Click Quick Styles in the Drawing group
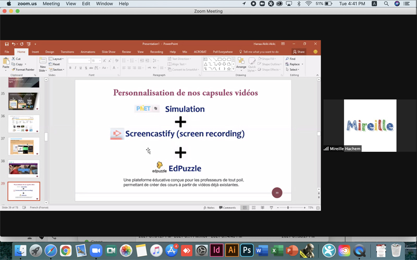The image size is (417, 260). 252,64
